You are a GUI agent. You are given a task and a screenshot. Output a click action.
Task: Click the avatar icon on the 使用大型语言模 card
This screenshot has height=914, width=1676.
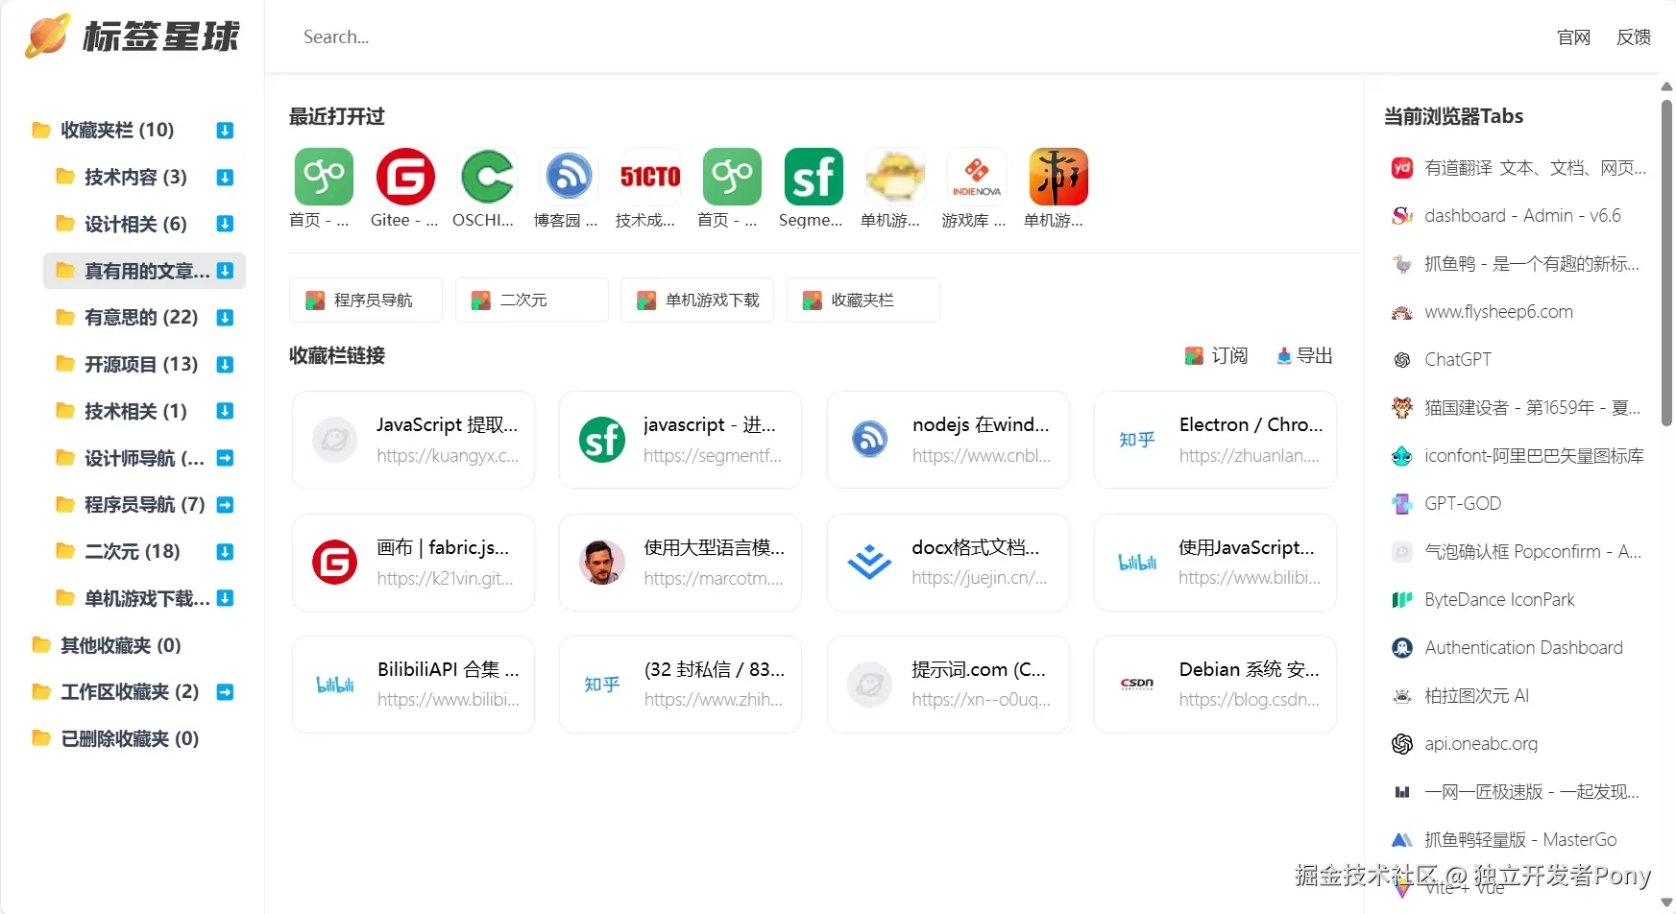click(602, 563)
